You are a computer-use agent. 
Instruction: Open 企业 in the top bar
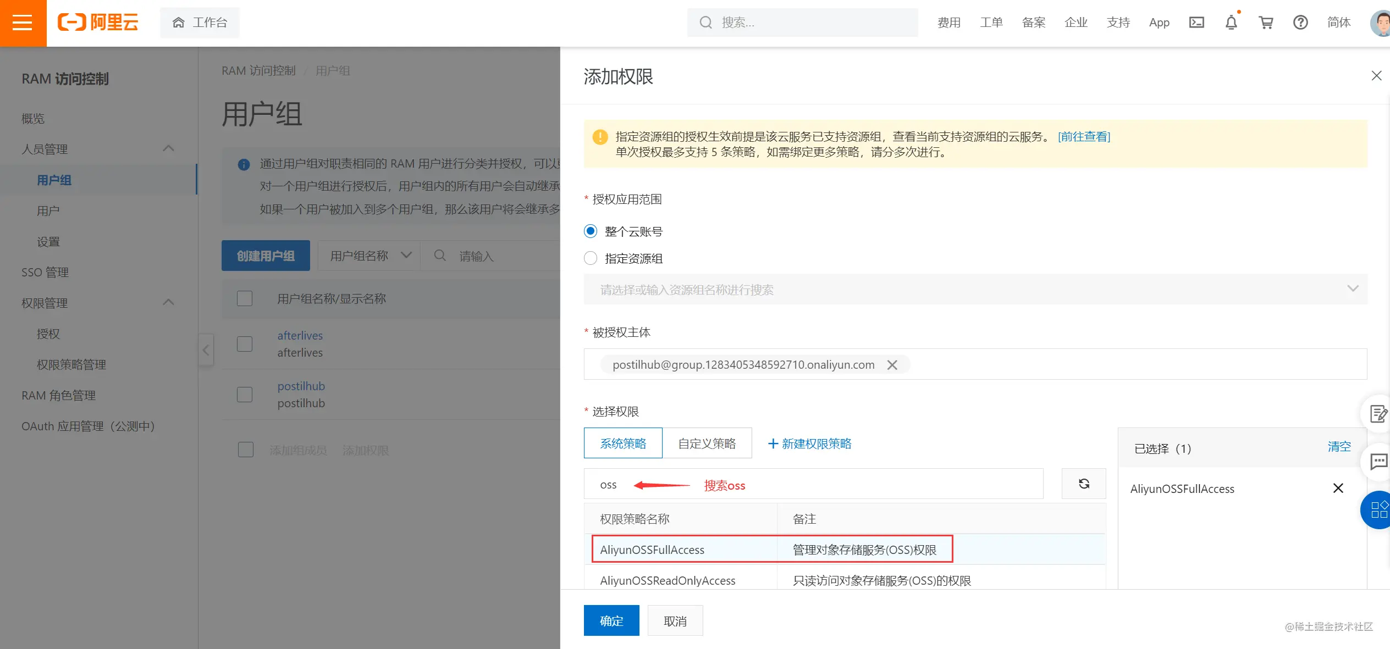tap(1076, 23)
